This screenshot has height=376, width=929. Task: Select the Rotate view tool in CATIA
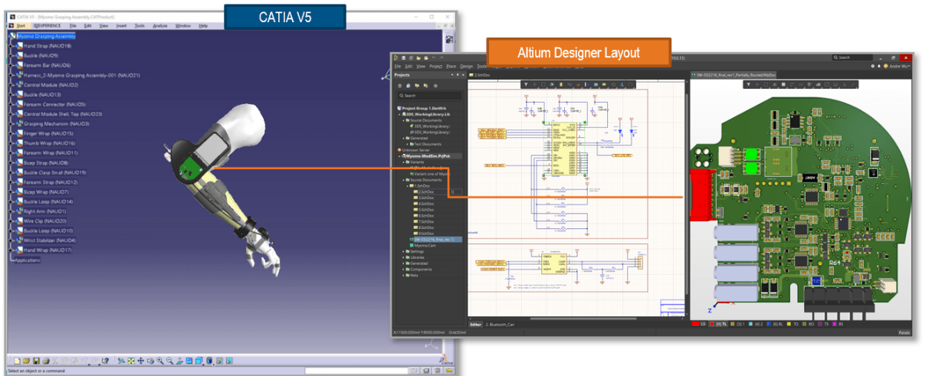(150, 361)
